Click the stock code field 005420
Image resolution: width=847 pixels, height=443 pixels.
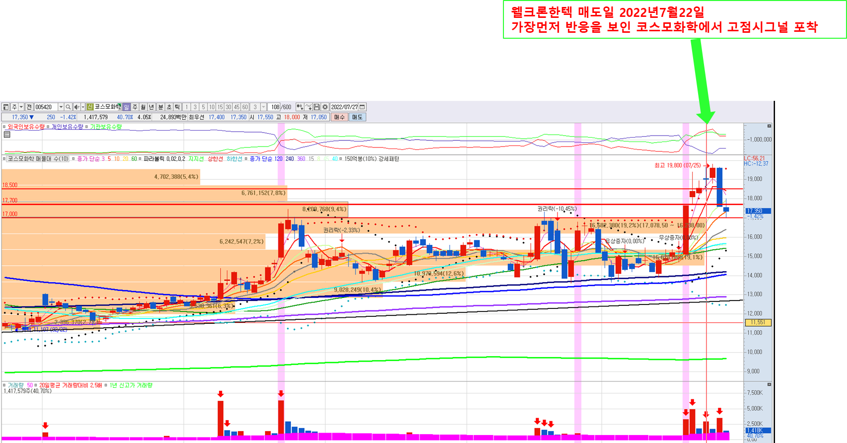(46, 107)
